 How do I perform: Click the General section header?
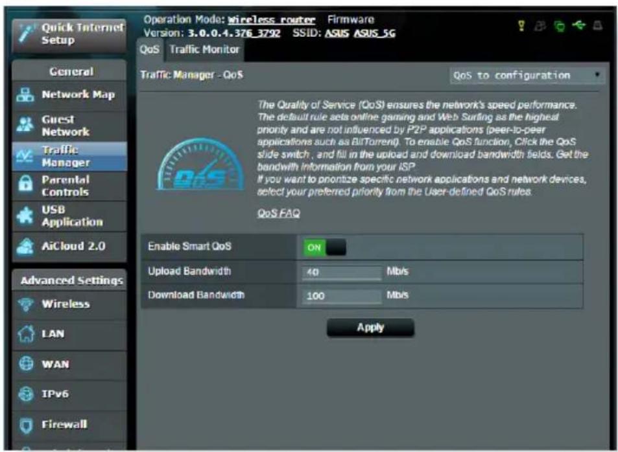tap(70, 71)
